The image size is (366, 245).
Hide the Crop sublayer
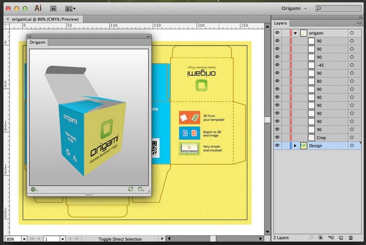[277, 138]
